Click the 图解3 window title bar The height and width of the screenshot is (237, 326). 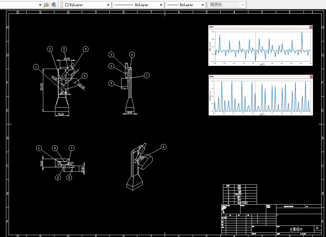(x=259, y=27)
